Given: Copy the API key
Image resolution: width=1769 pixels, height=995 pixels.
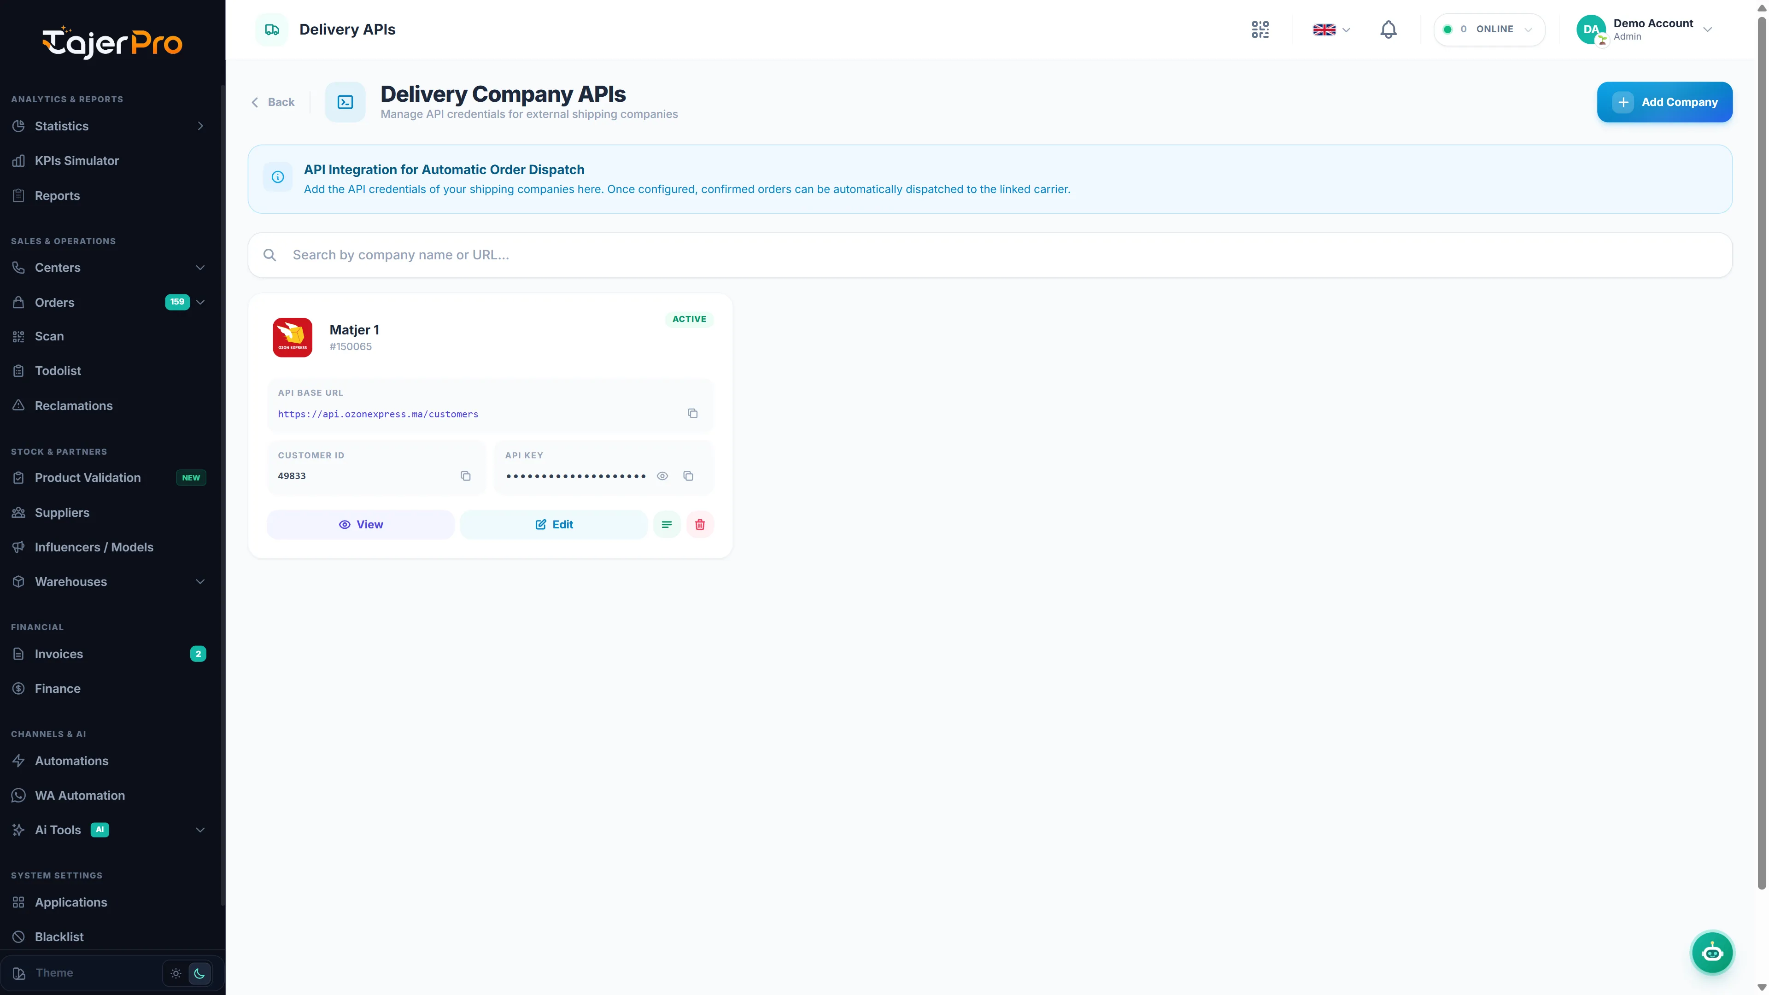Looking at the screenshot, I should (688, 476).
